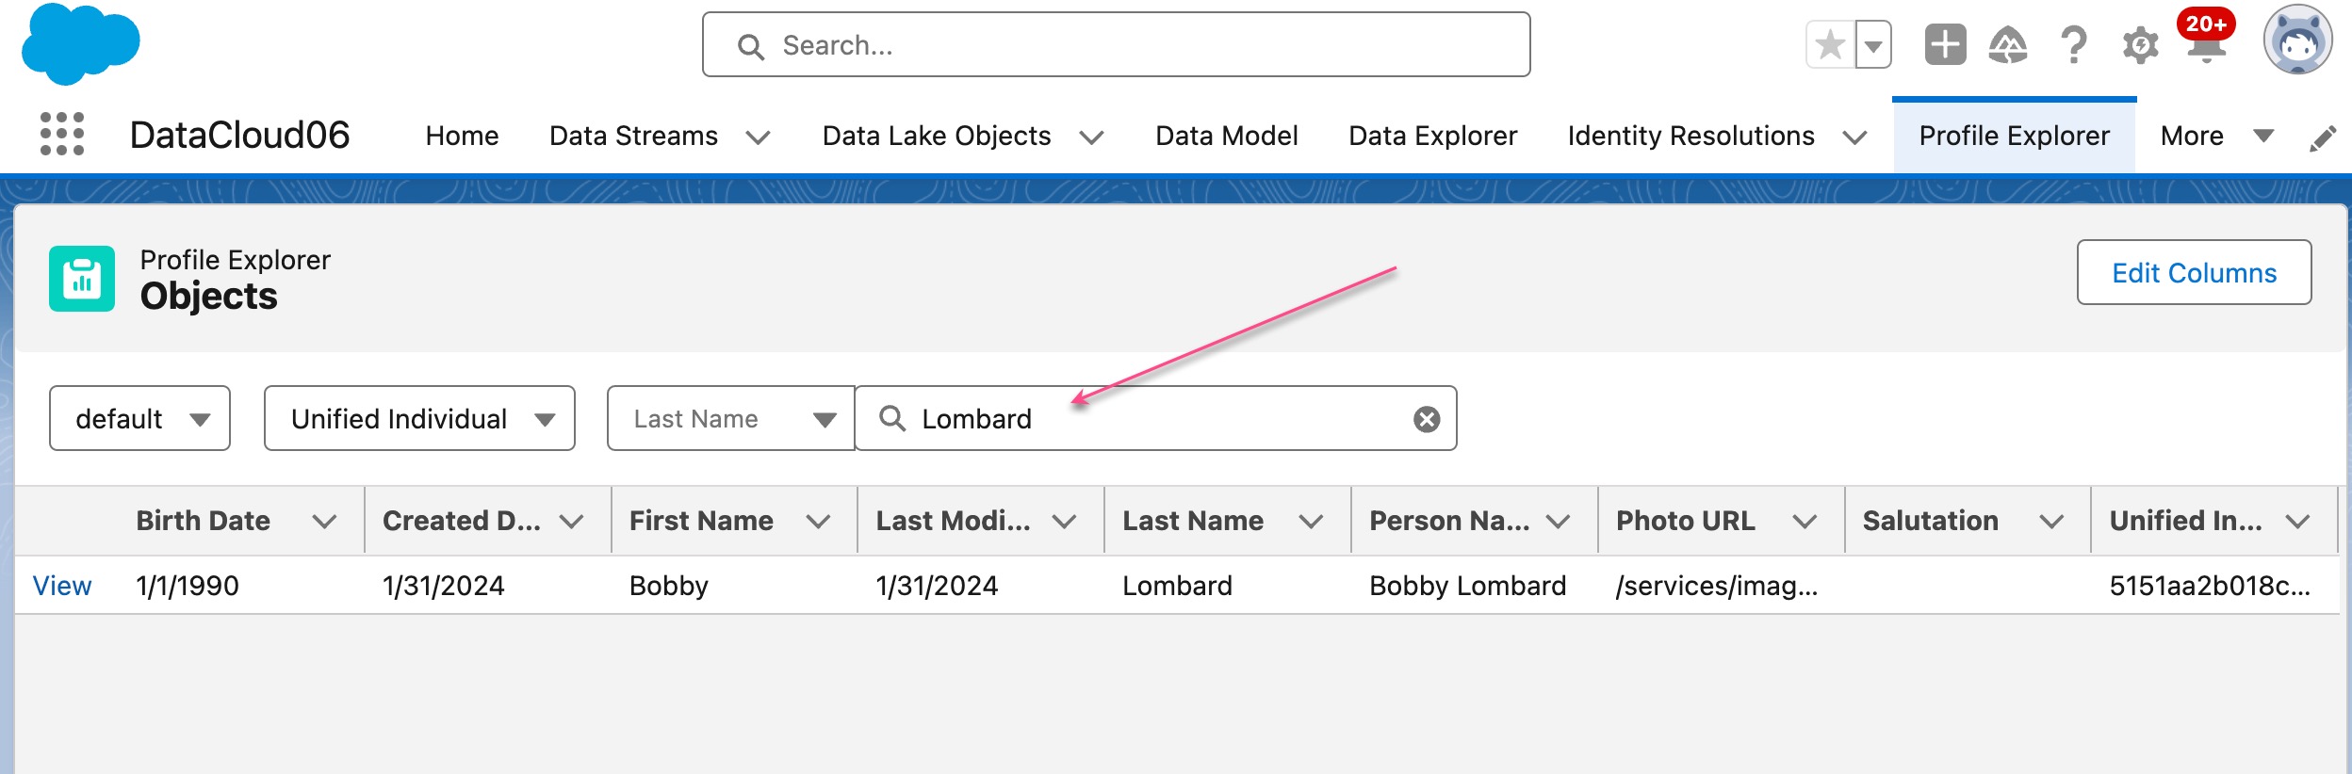
Task: Clear the Lombard search text
Action: point(1427,419)
